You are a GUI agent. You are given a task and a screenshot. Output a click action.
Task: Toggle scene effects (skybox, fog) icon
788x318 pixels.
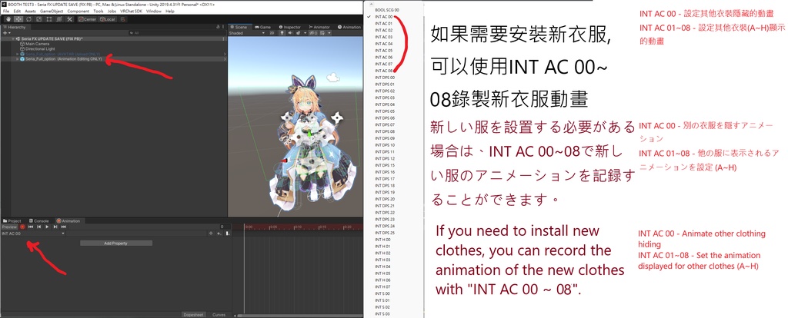[x=298, y=33]
